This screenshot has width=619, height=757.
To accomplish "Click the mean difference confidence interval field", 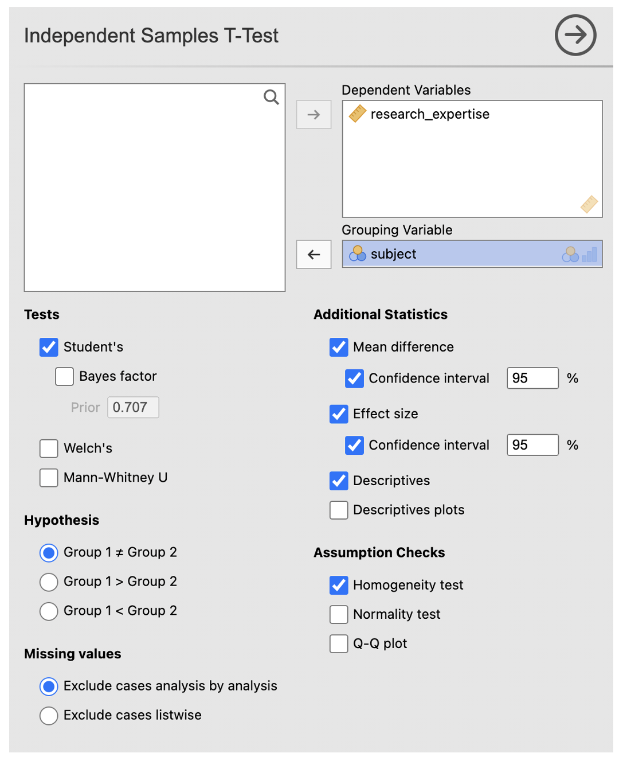I will tap(532, 378).
